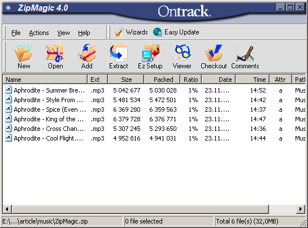The height and width of the screenshot is (228, 308).
Task: Click the ZipMagic system menu icon
Action: [8, 8]
